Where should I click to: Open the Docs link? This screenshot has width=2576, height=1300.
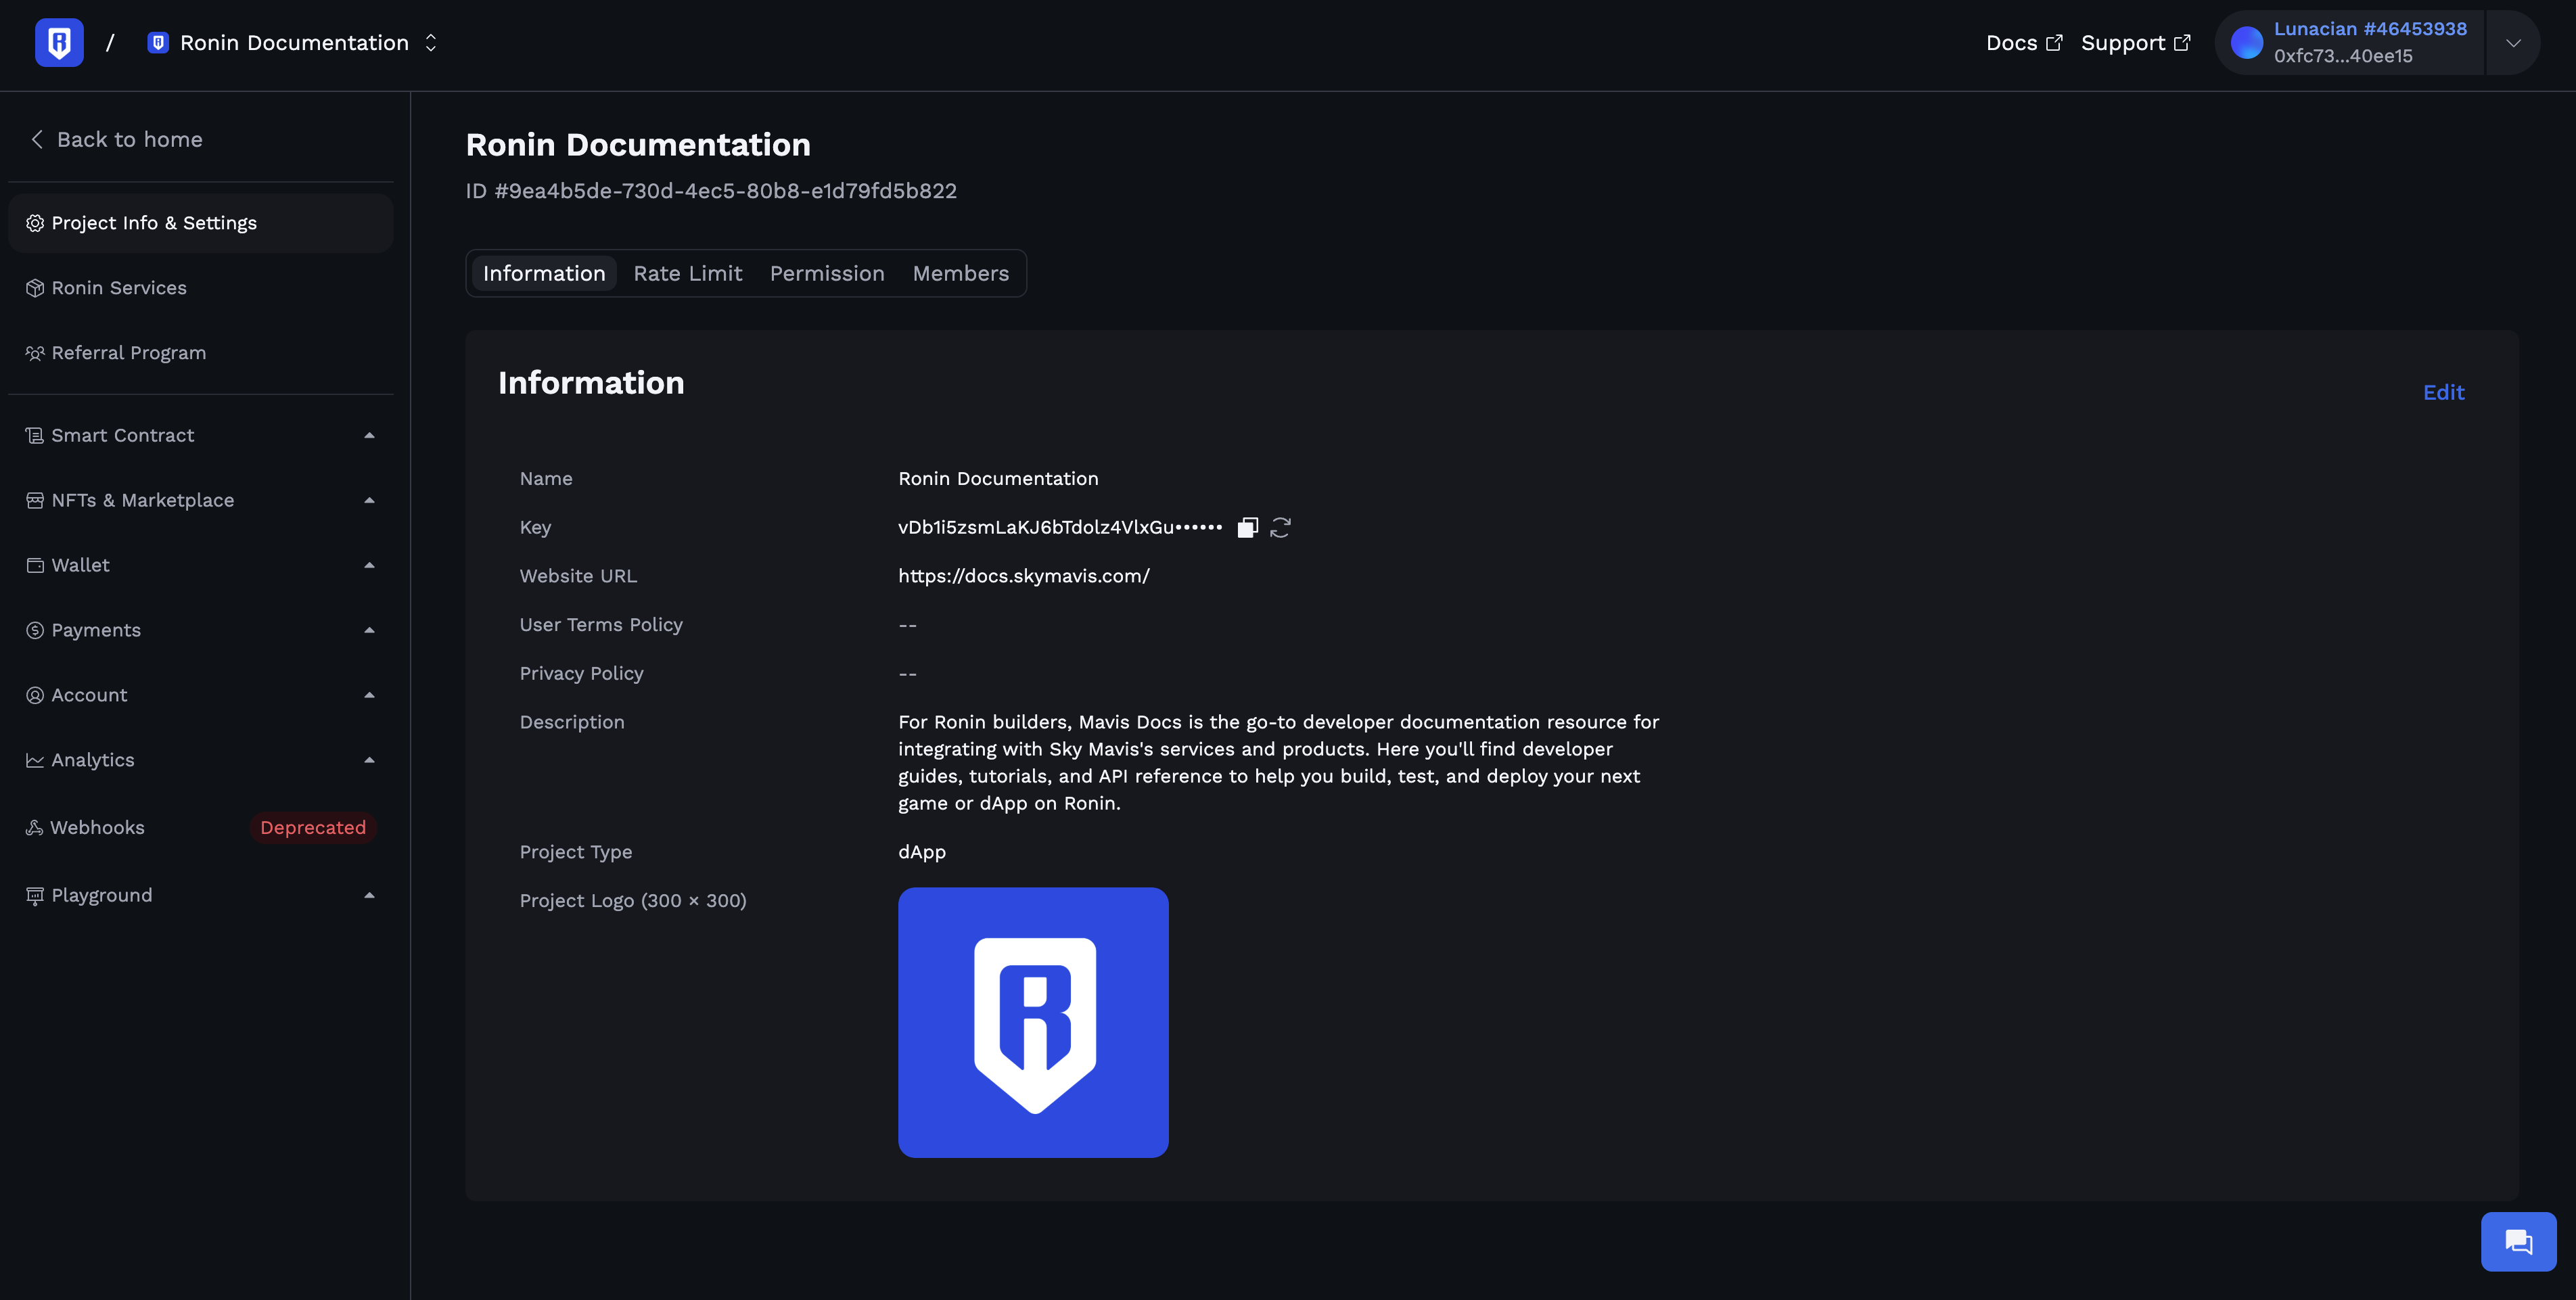point(2023,43)
